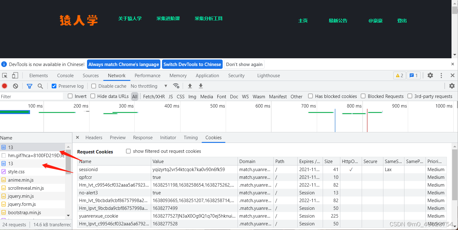The width and height of the screenshot is (458, 230).
Task: Open network conditions wifi icon
Action: (176, 86)
